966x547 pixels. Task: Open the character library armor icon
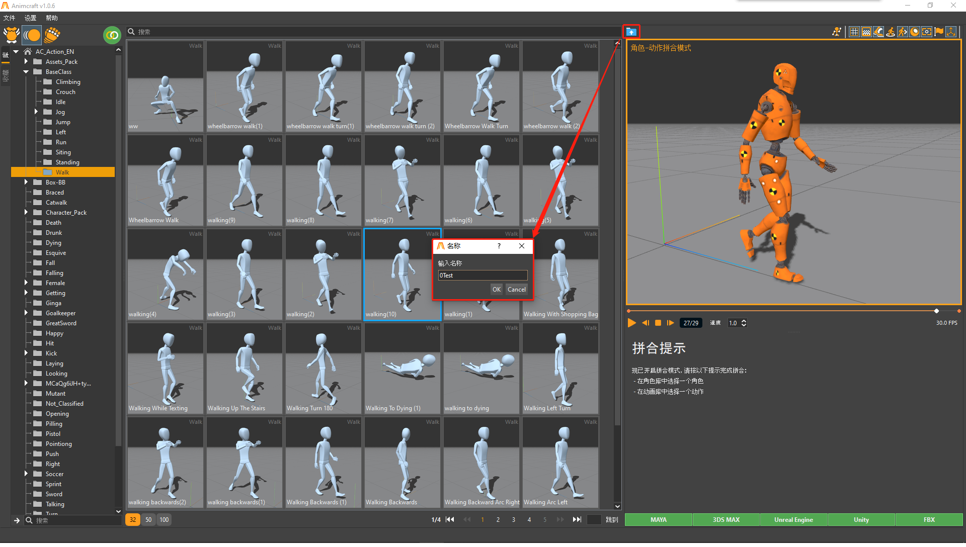point(11,35)
